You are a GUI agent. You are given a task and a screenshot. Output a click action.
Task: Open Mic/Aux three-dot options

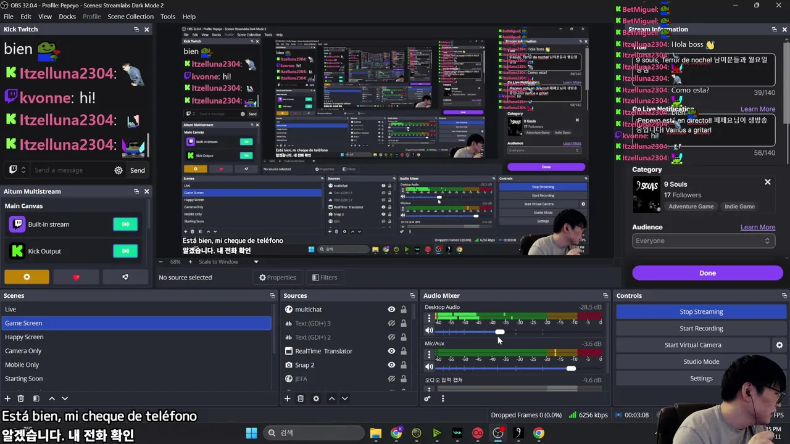(x=429, y=355)
